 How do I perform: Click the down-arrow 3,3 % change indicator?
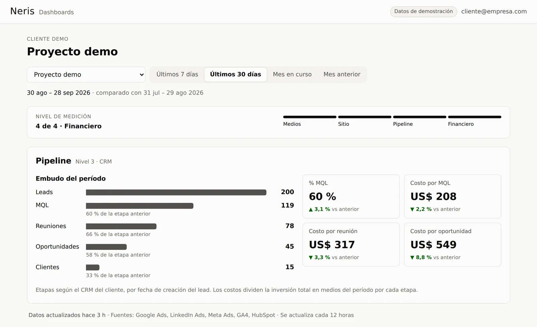coord(319,258)
